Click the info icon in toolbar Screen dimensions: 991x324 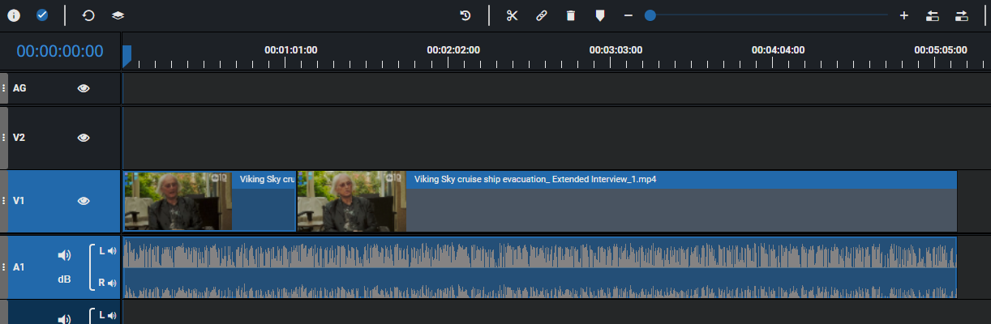[x=14, y=15]
